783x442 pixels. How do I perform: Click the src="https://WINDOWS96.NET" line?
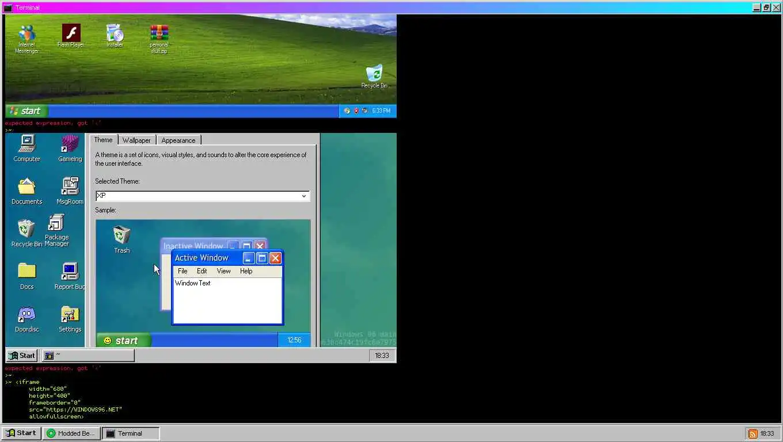pyautogui.click(x=75, y=410)
